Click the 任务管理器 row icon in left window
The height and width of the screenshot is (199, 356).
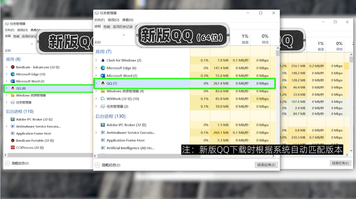[x=13, y=102]
